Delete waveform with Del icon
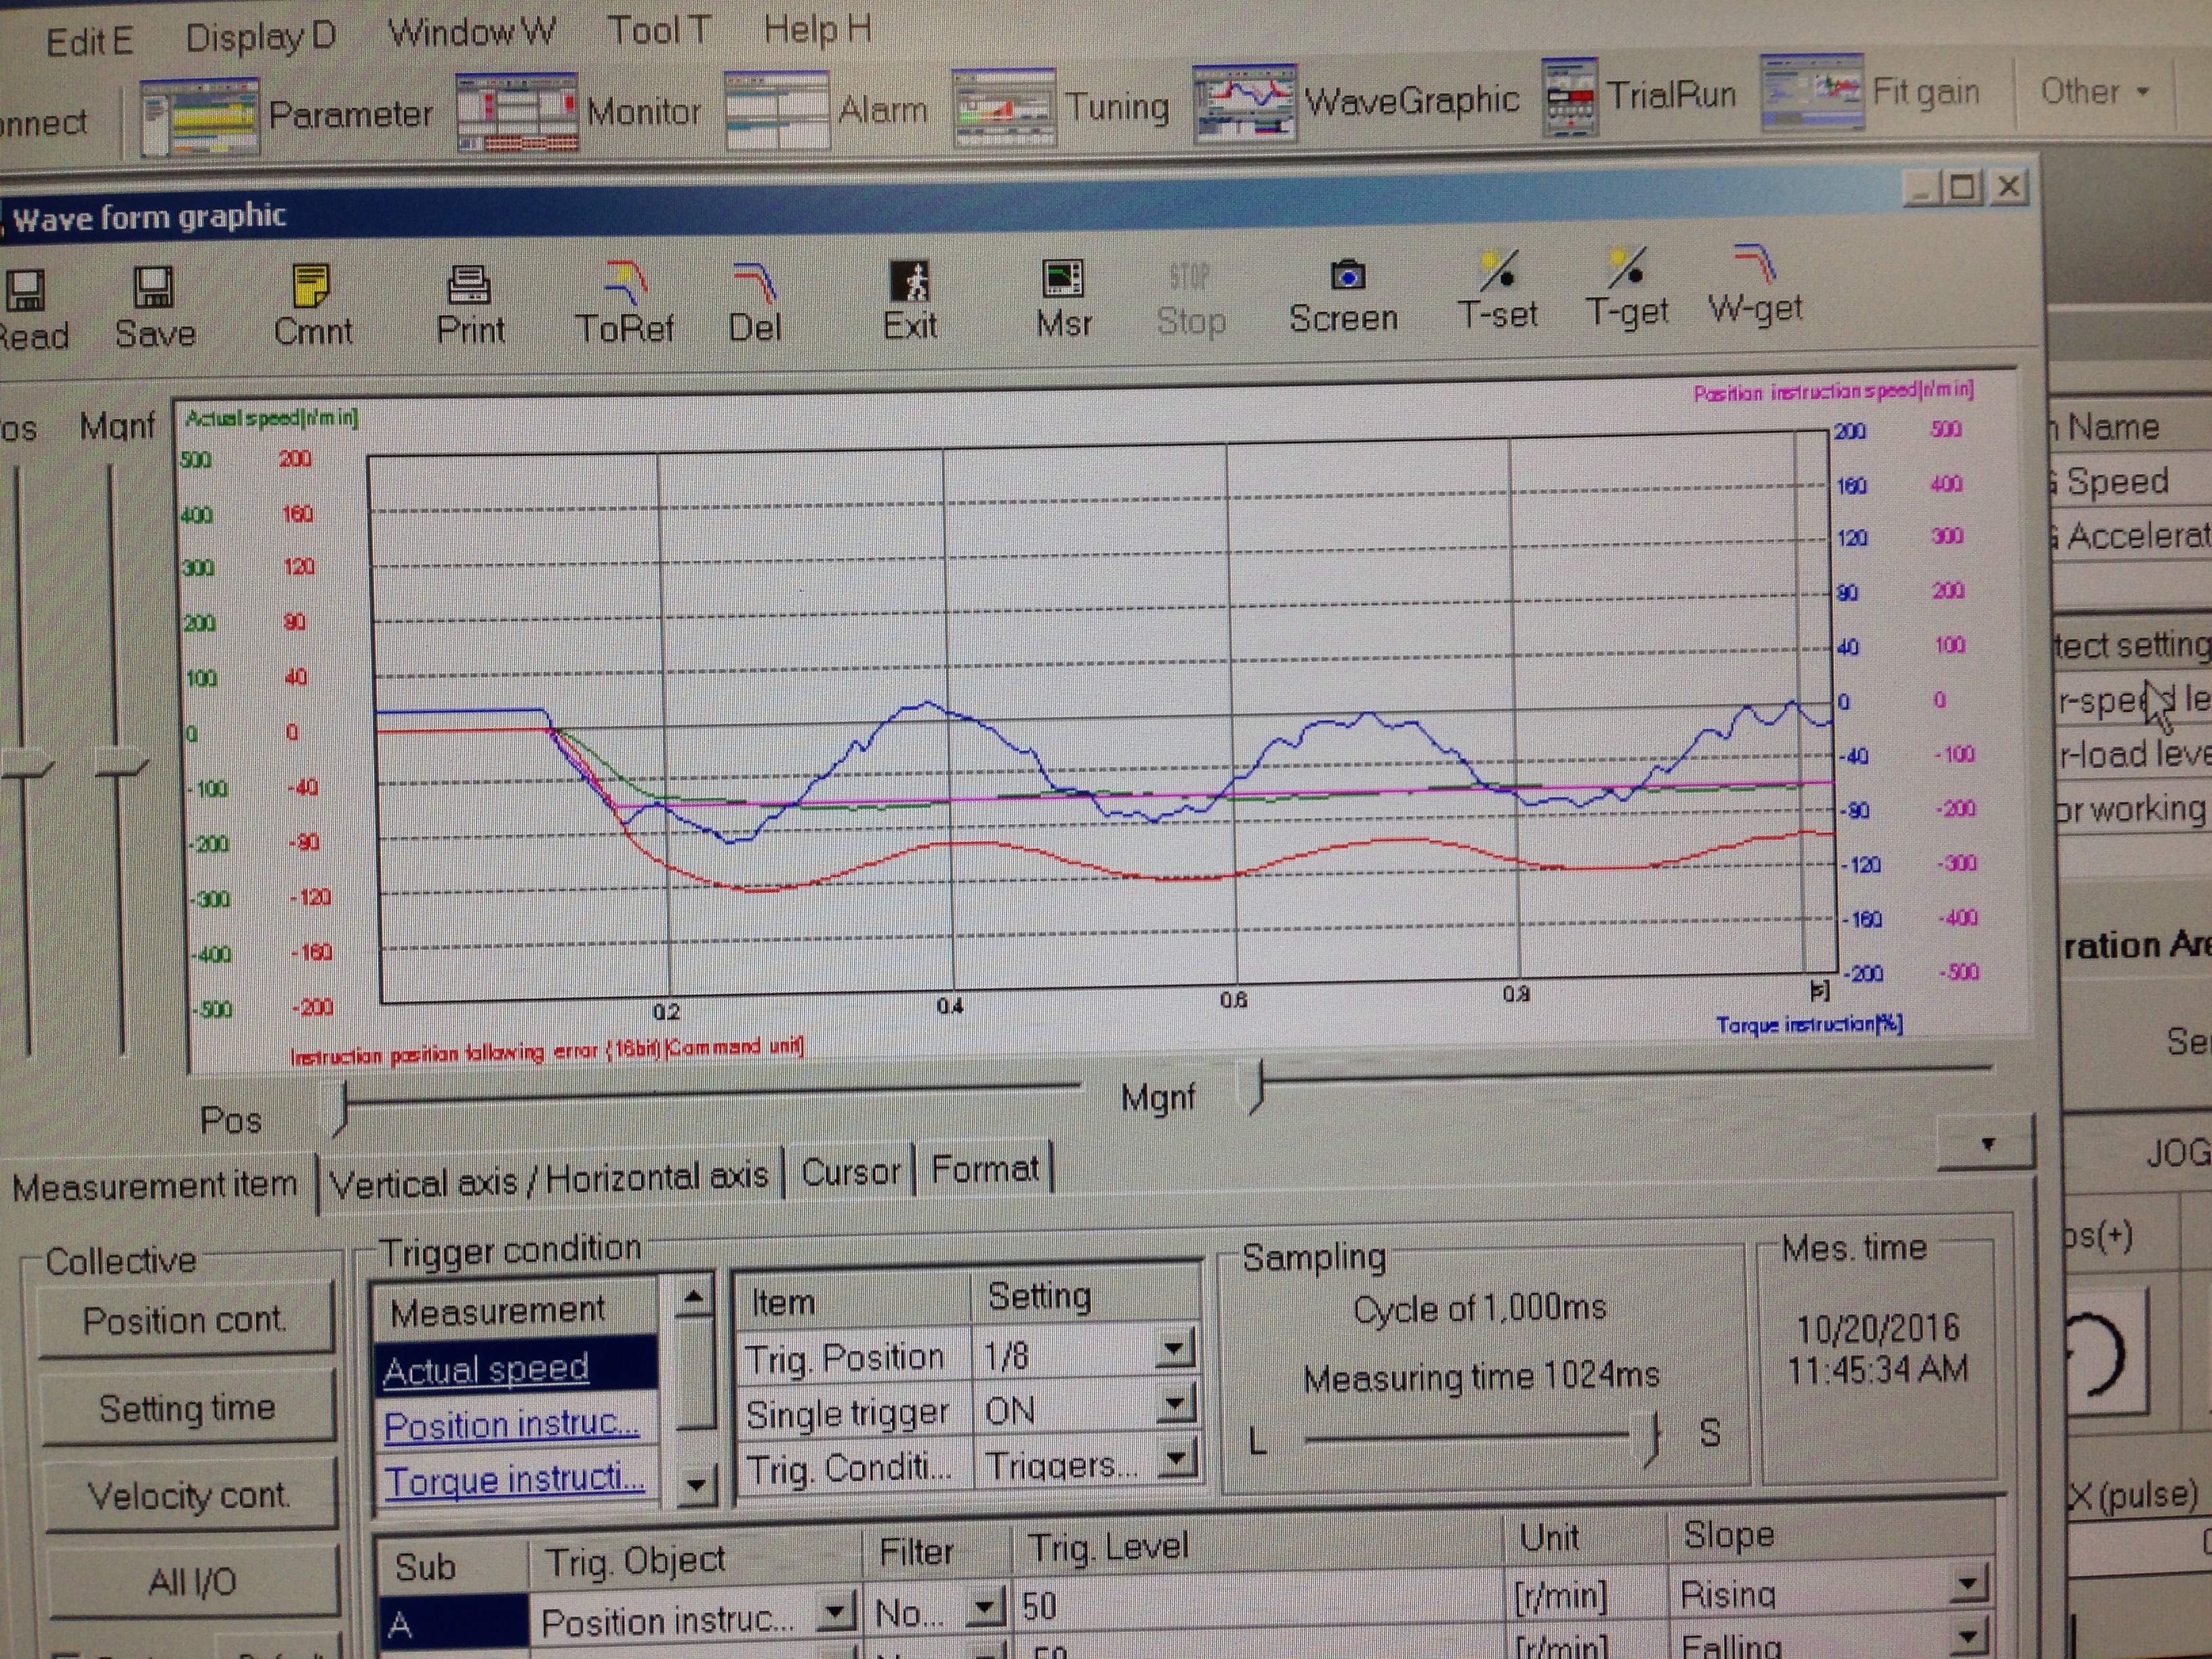The width and height of the screenshot is (2212, 1659). pos(755,283)
